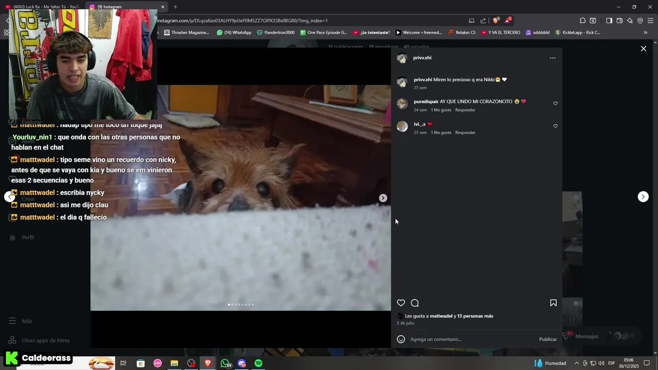
Task: Open the Brave browser taskbar icon
Action: (x=208, y=363)
